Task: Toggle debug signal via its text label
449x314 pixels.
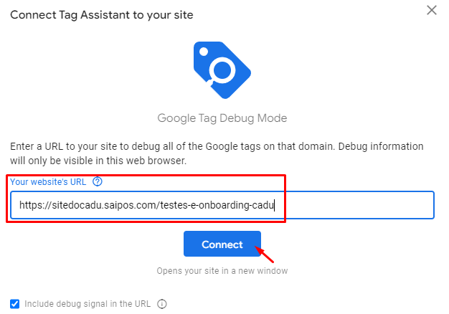Action: click(x=88, y=304)
